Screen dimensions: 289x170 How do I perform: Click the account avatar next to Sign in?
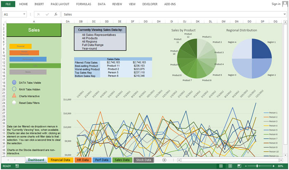point(285,4)
